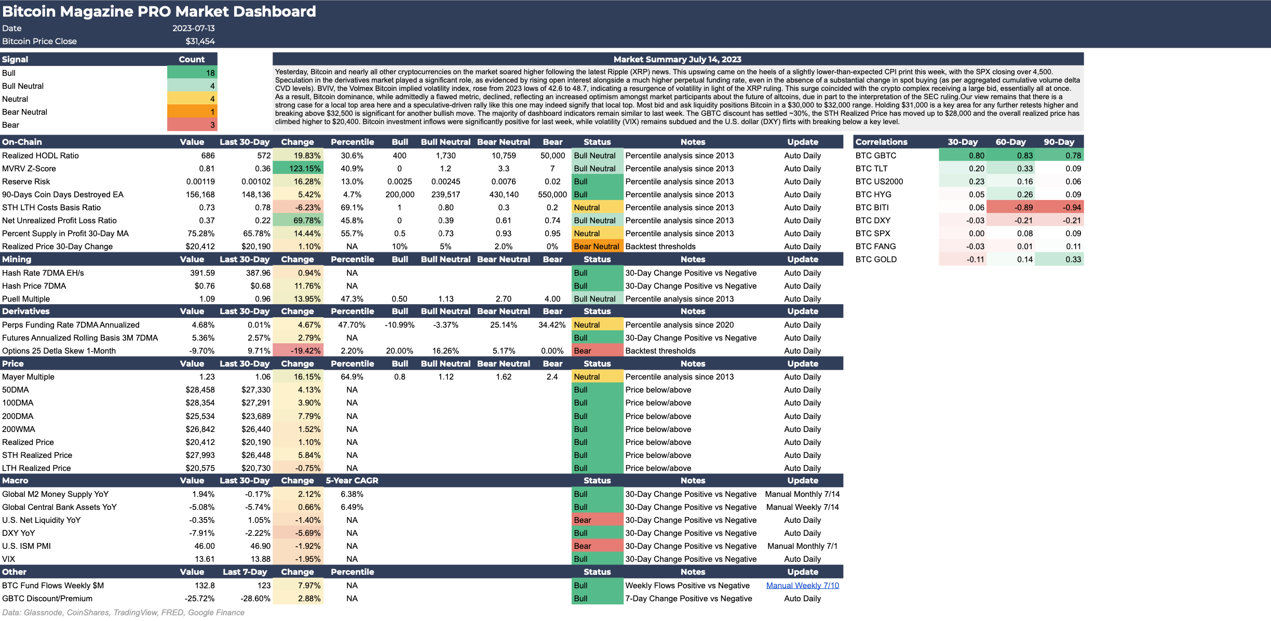Click the Bear Neutral status of Realized Price 30-Day Change
The image size is (1271, 621).
(597, 246)
